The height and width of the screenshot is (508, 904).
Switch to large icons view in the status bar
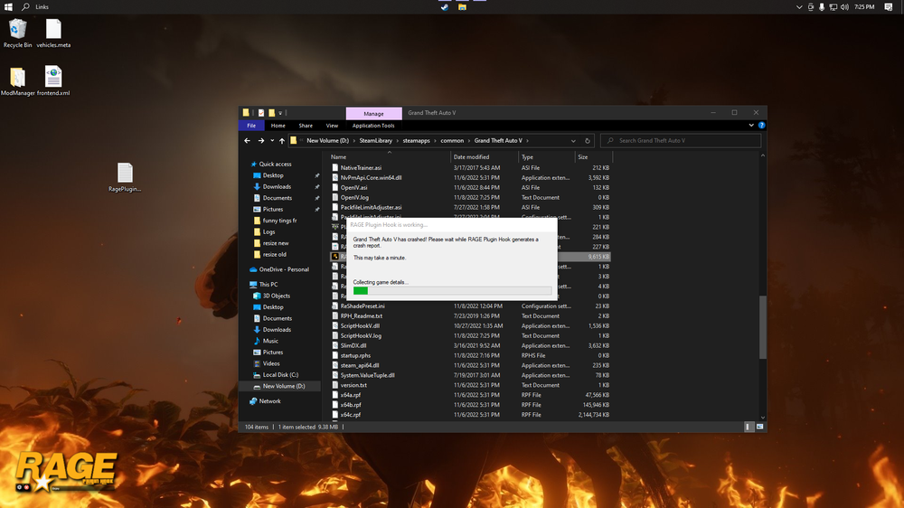click(x=758, y=427)
